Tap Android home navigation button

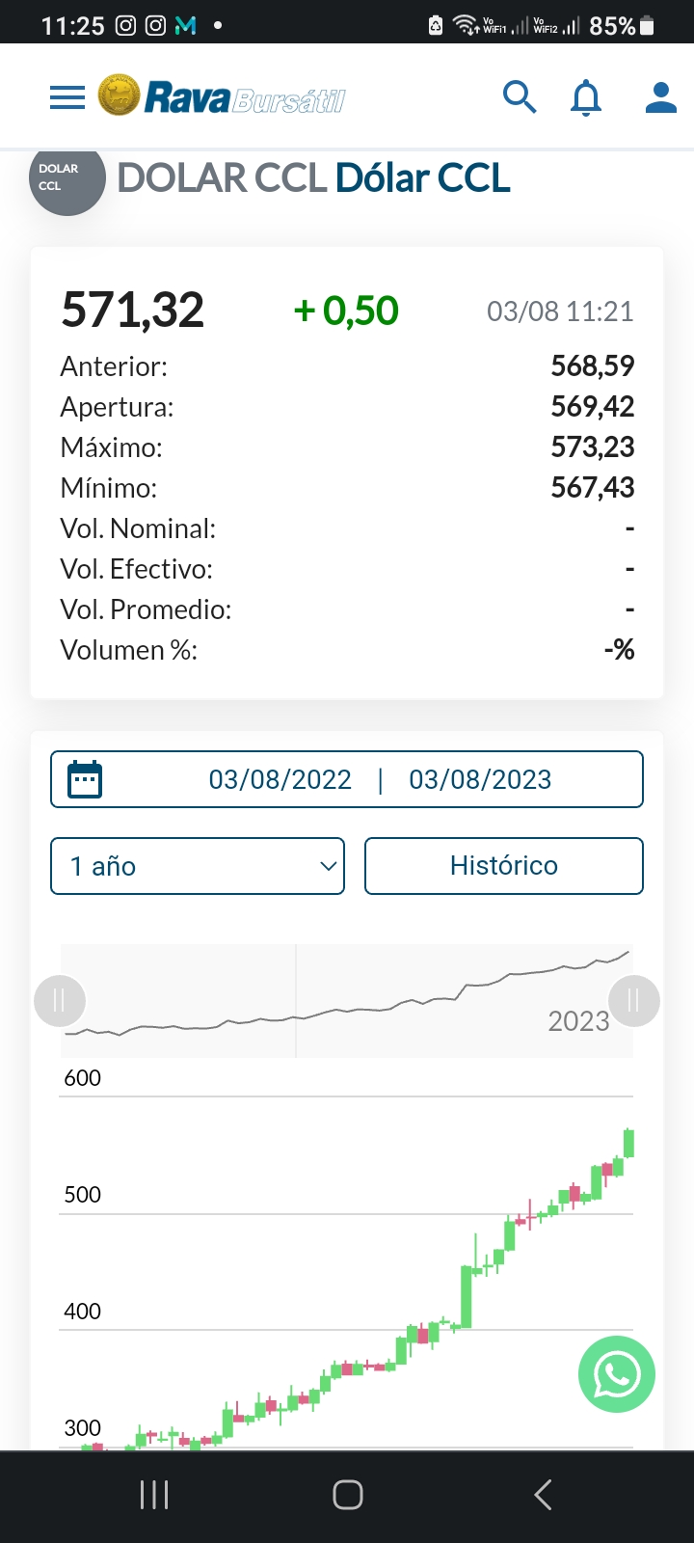(x=347, y=1495)
